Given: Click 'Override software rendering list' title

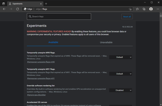Looking at the screenshot, I should click(41, 86).
